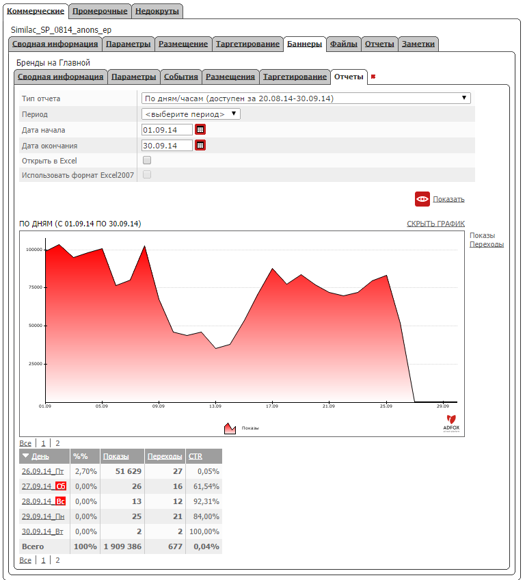Open the 28.09.14 Вс day row

pos(44,501)
